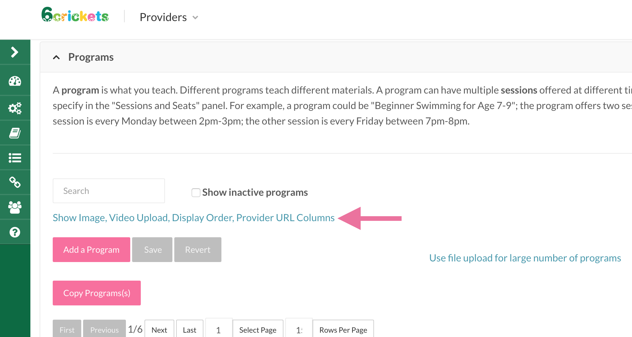Viewport: 632px width, 337px height.
Task: Open the dashboard gauge icon in sidebar
Action: [x=15, y=81]
